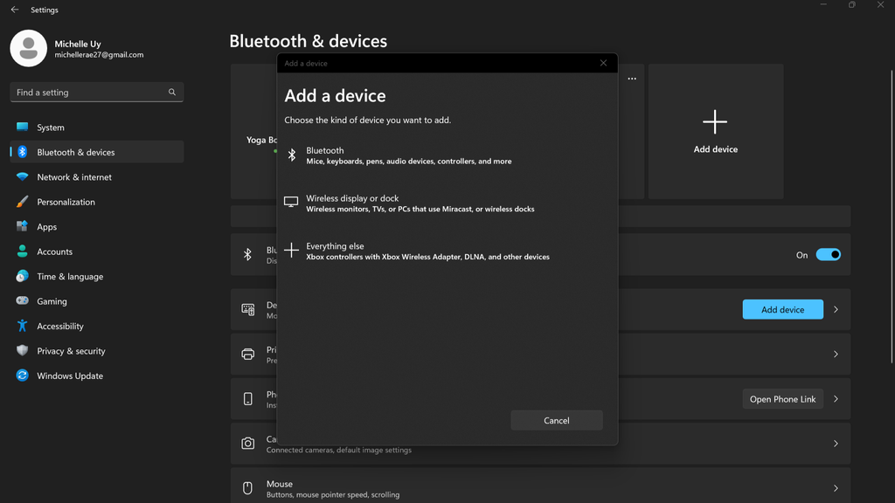This screenshot has height=503, width=895.
Task: Click the Find a setting search box
Action: pyautogui.click(x=96, y=92)
